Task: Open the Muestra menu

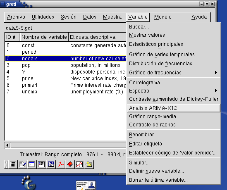Action: (112, 17)
